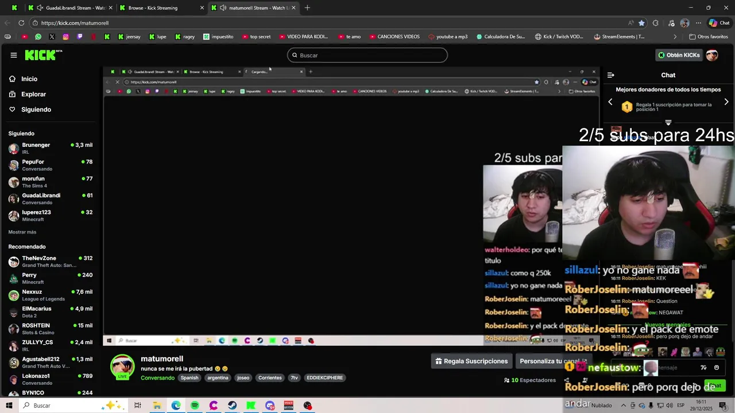The image size is (735, 413).
Task: Open Brunenger's channel in sidebar
Action: [x=51, y=148]
